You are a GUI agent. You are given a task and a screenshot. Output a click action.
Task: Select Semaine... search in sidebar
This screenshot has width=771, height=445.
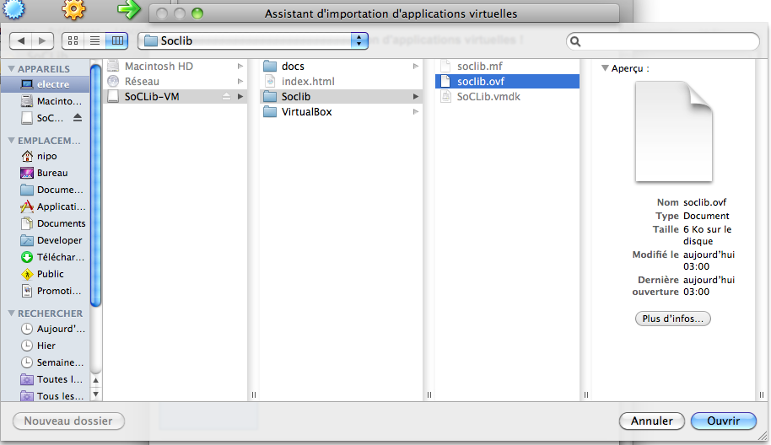coord(46,362)
